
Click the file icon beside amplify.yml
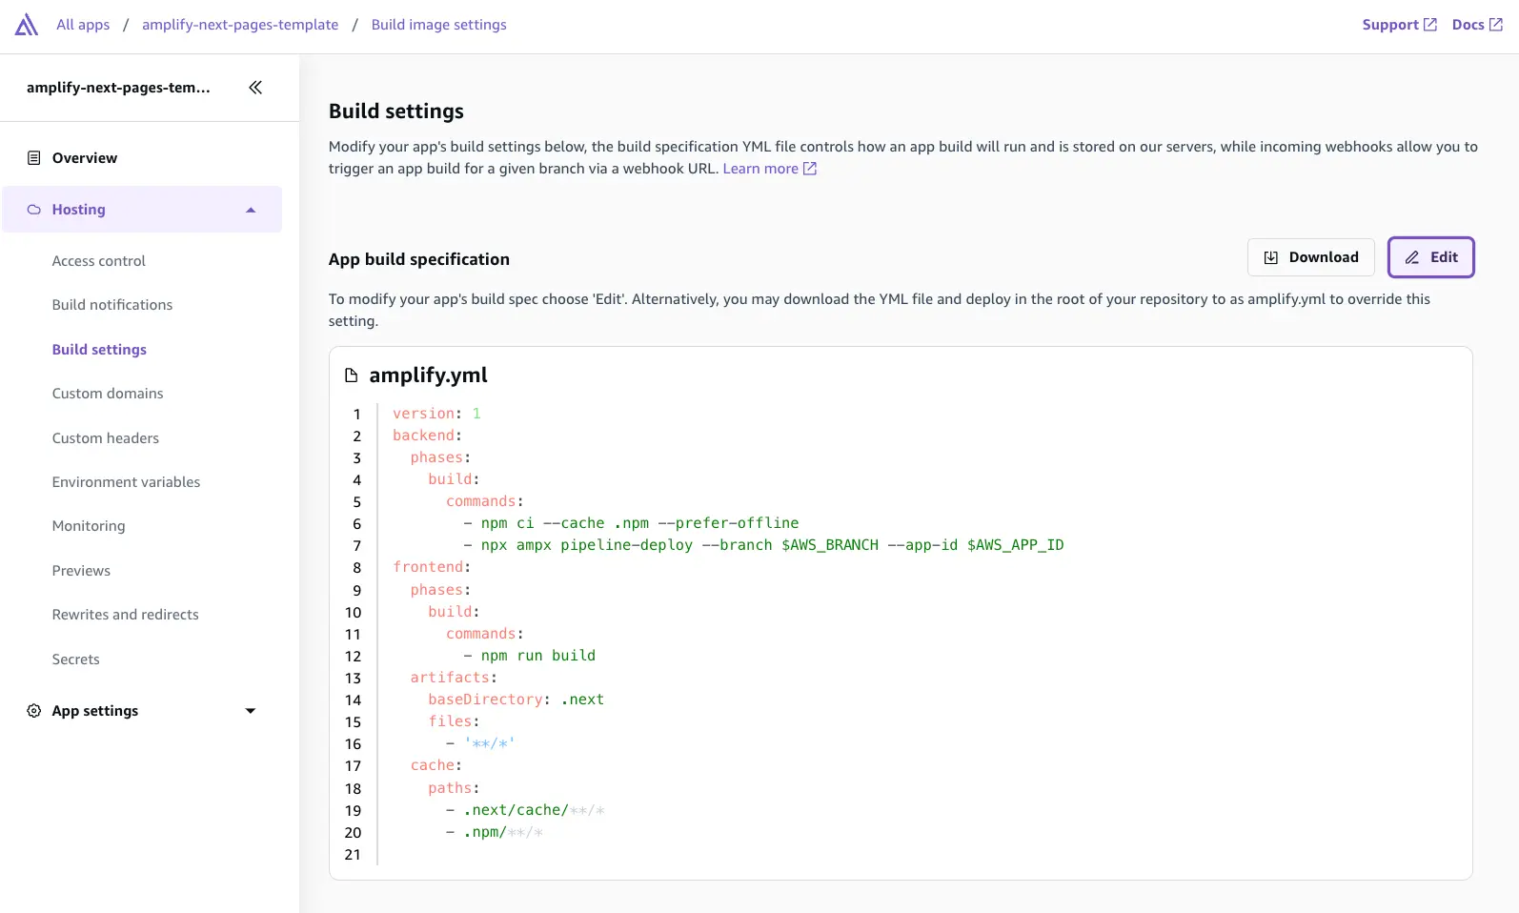pyautogui.click(x=351, y=375)
